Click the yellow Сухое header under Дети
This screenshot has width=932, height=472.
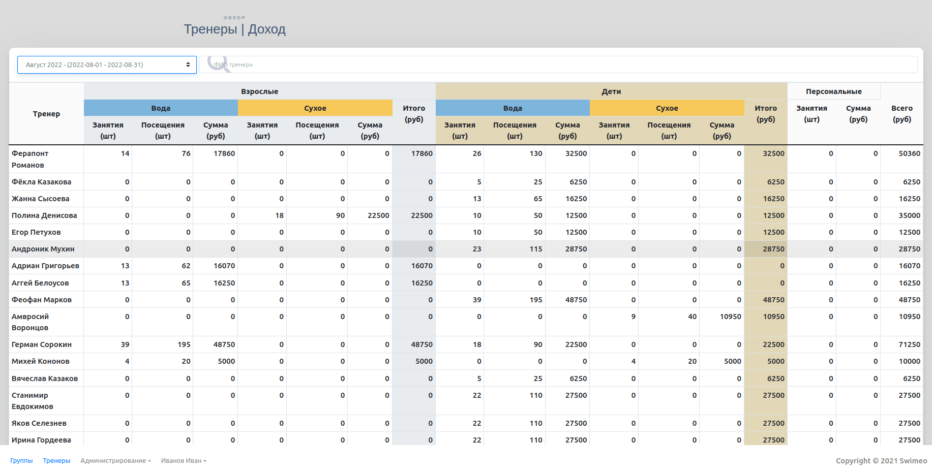[667, 108]
